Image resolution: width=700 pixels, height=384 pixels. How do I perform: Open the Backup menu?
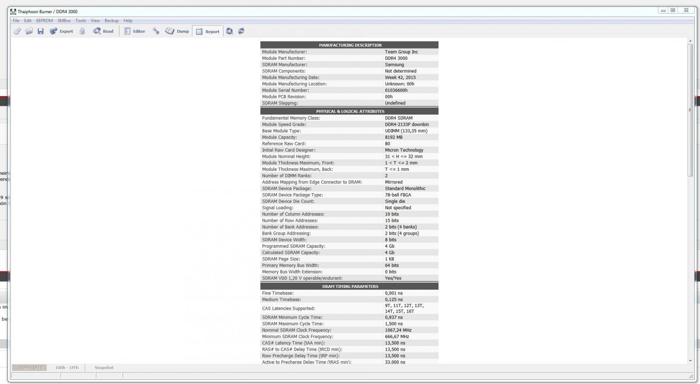112,21
